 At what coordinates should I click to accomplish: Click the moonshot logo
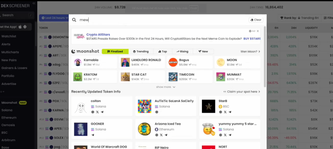(x=85, y=51)
